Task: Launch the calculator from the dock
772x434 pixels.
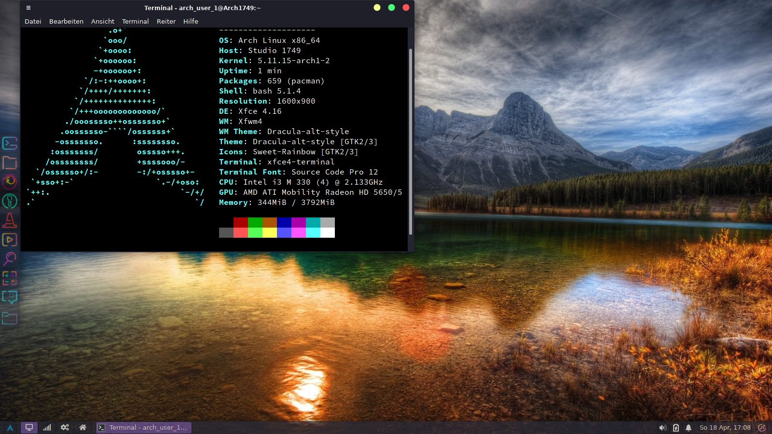Action: tap(10, 278)
